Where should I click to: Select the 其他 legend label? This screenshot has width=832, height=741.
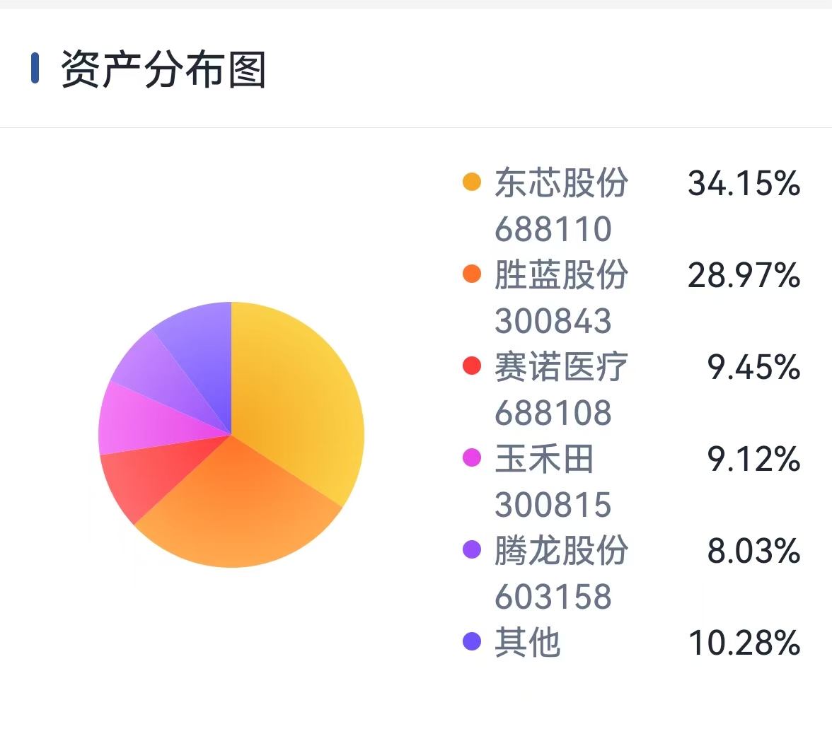528,642
